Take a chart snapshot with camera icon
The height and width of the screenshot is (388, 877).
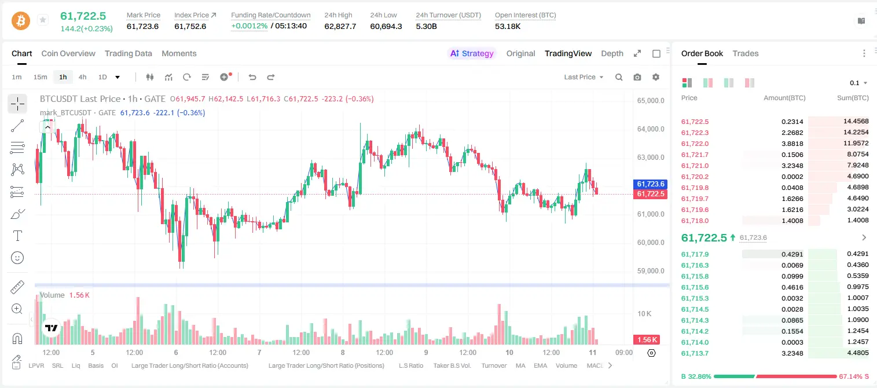click(637, 77)
